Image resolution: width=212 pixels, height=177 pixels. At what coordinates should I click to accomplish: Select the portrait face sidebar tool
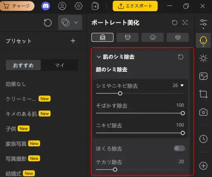[203, 40]
